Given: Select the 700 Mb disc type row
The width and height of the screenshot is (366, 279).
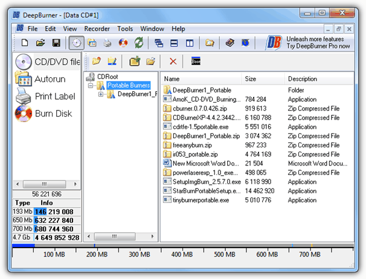Looking at the screenshot, I should (x=45, y=229).
